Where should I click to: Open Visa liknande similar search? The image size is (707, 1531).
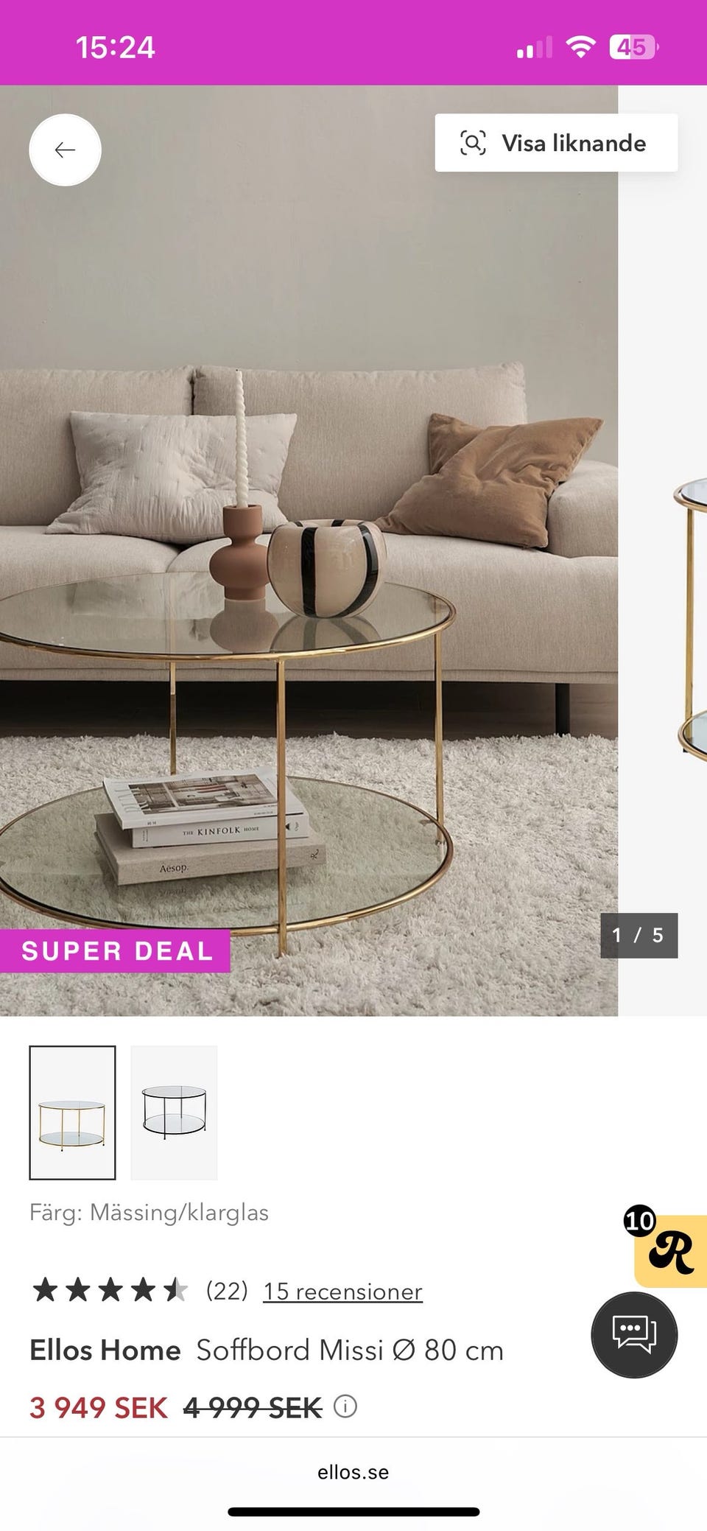tap(556, 143)
